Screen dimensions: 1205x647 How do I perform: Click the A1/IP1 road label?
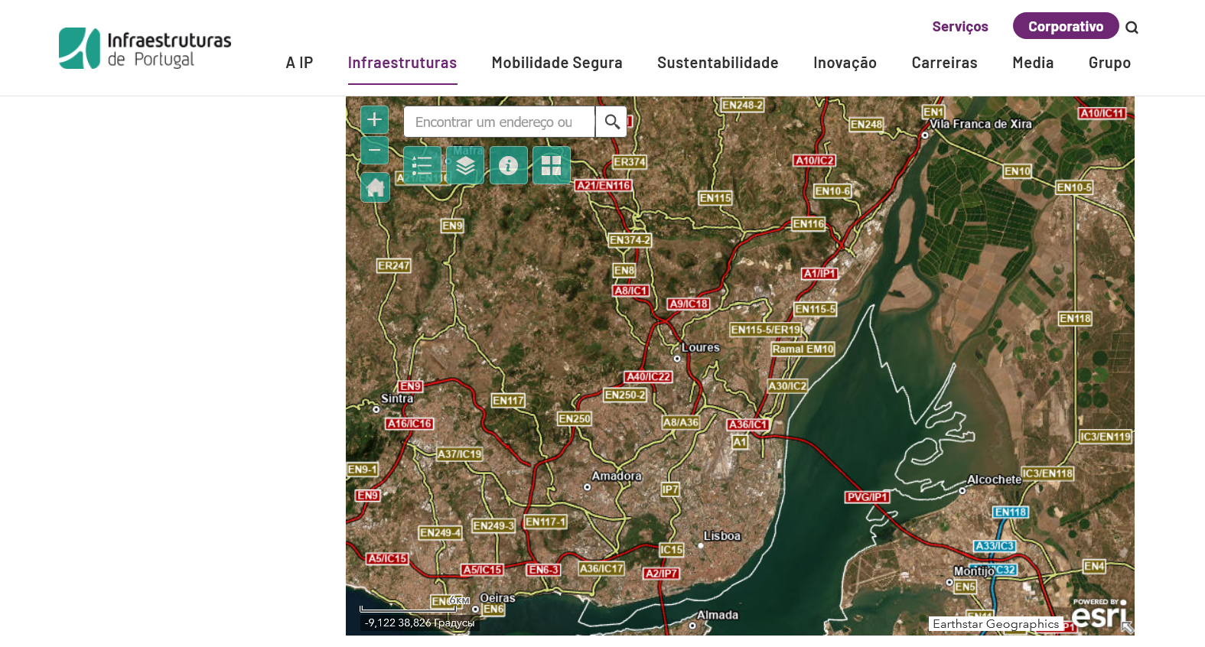coord(819,274)
